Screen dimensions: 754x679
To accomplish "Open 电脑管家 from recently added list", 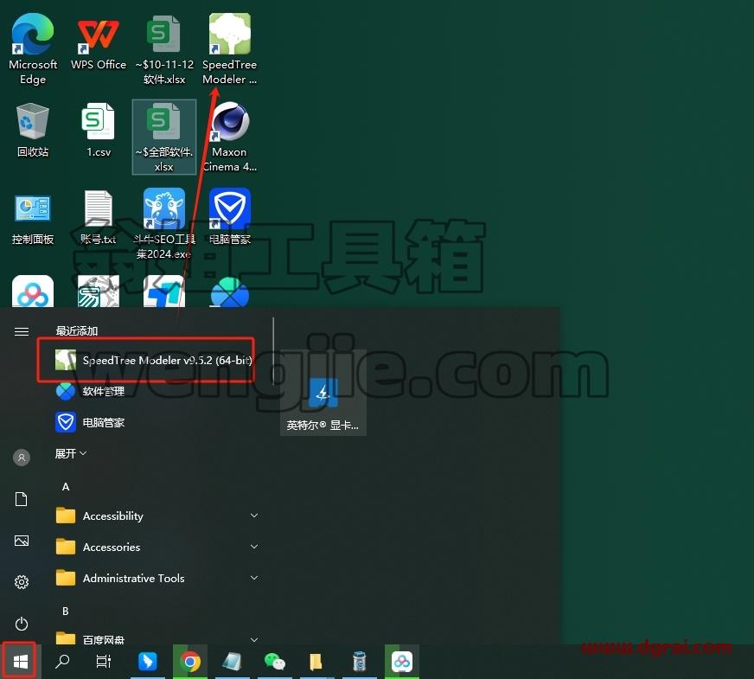I will click(x=90, y=423).
